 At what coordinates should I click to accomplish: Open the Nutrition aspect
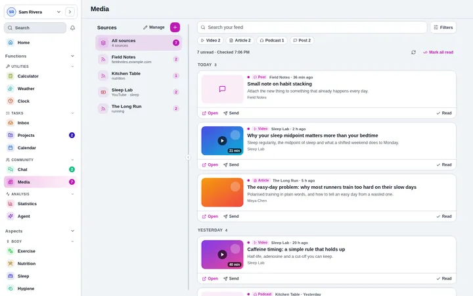tap(41, 264)
